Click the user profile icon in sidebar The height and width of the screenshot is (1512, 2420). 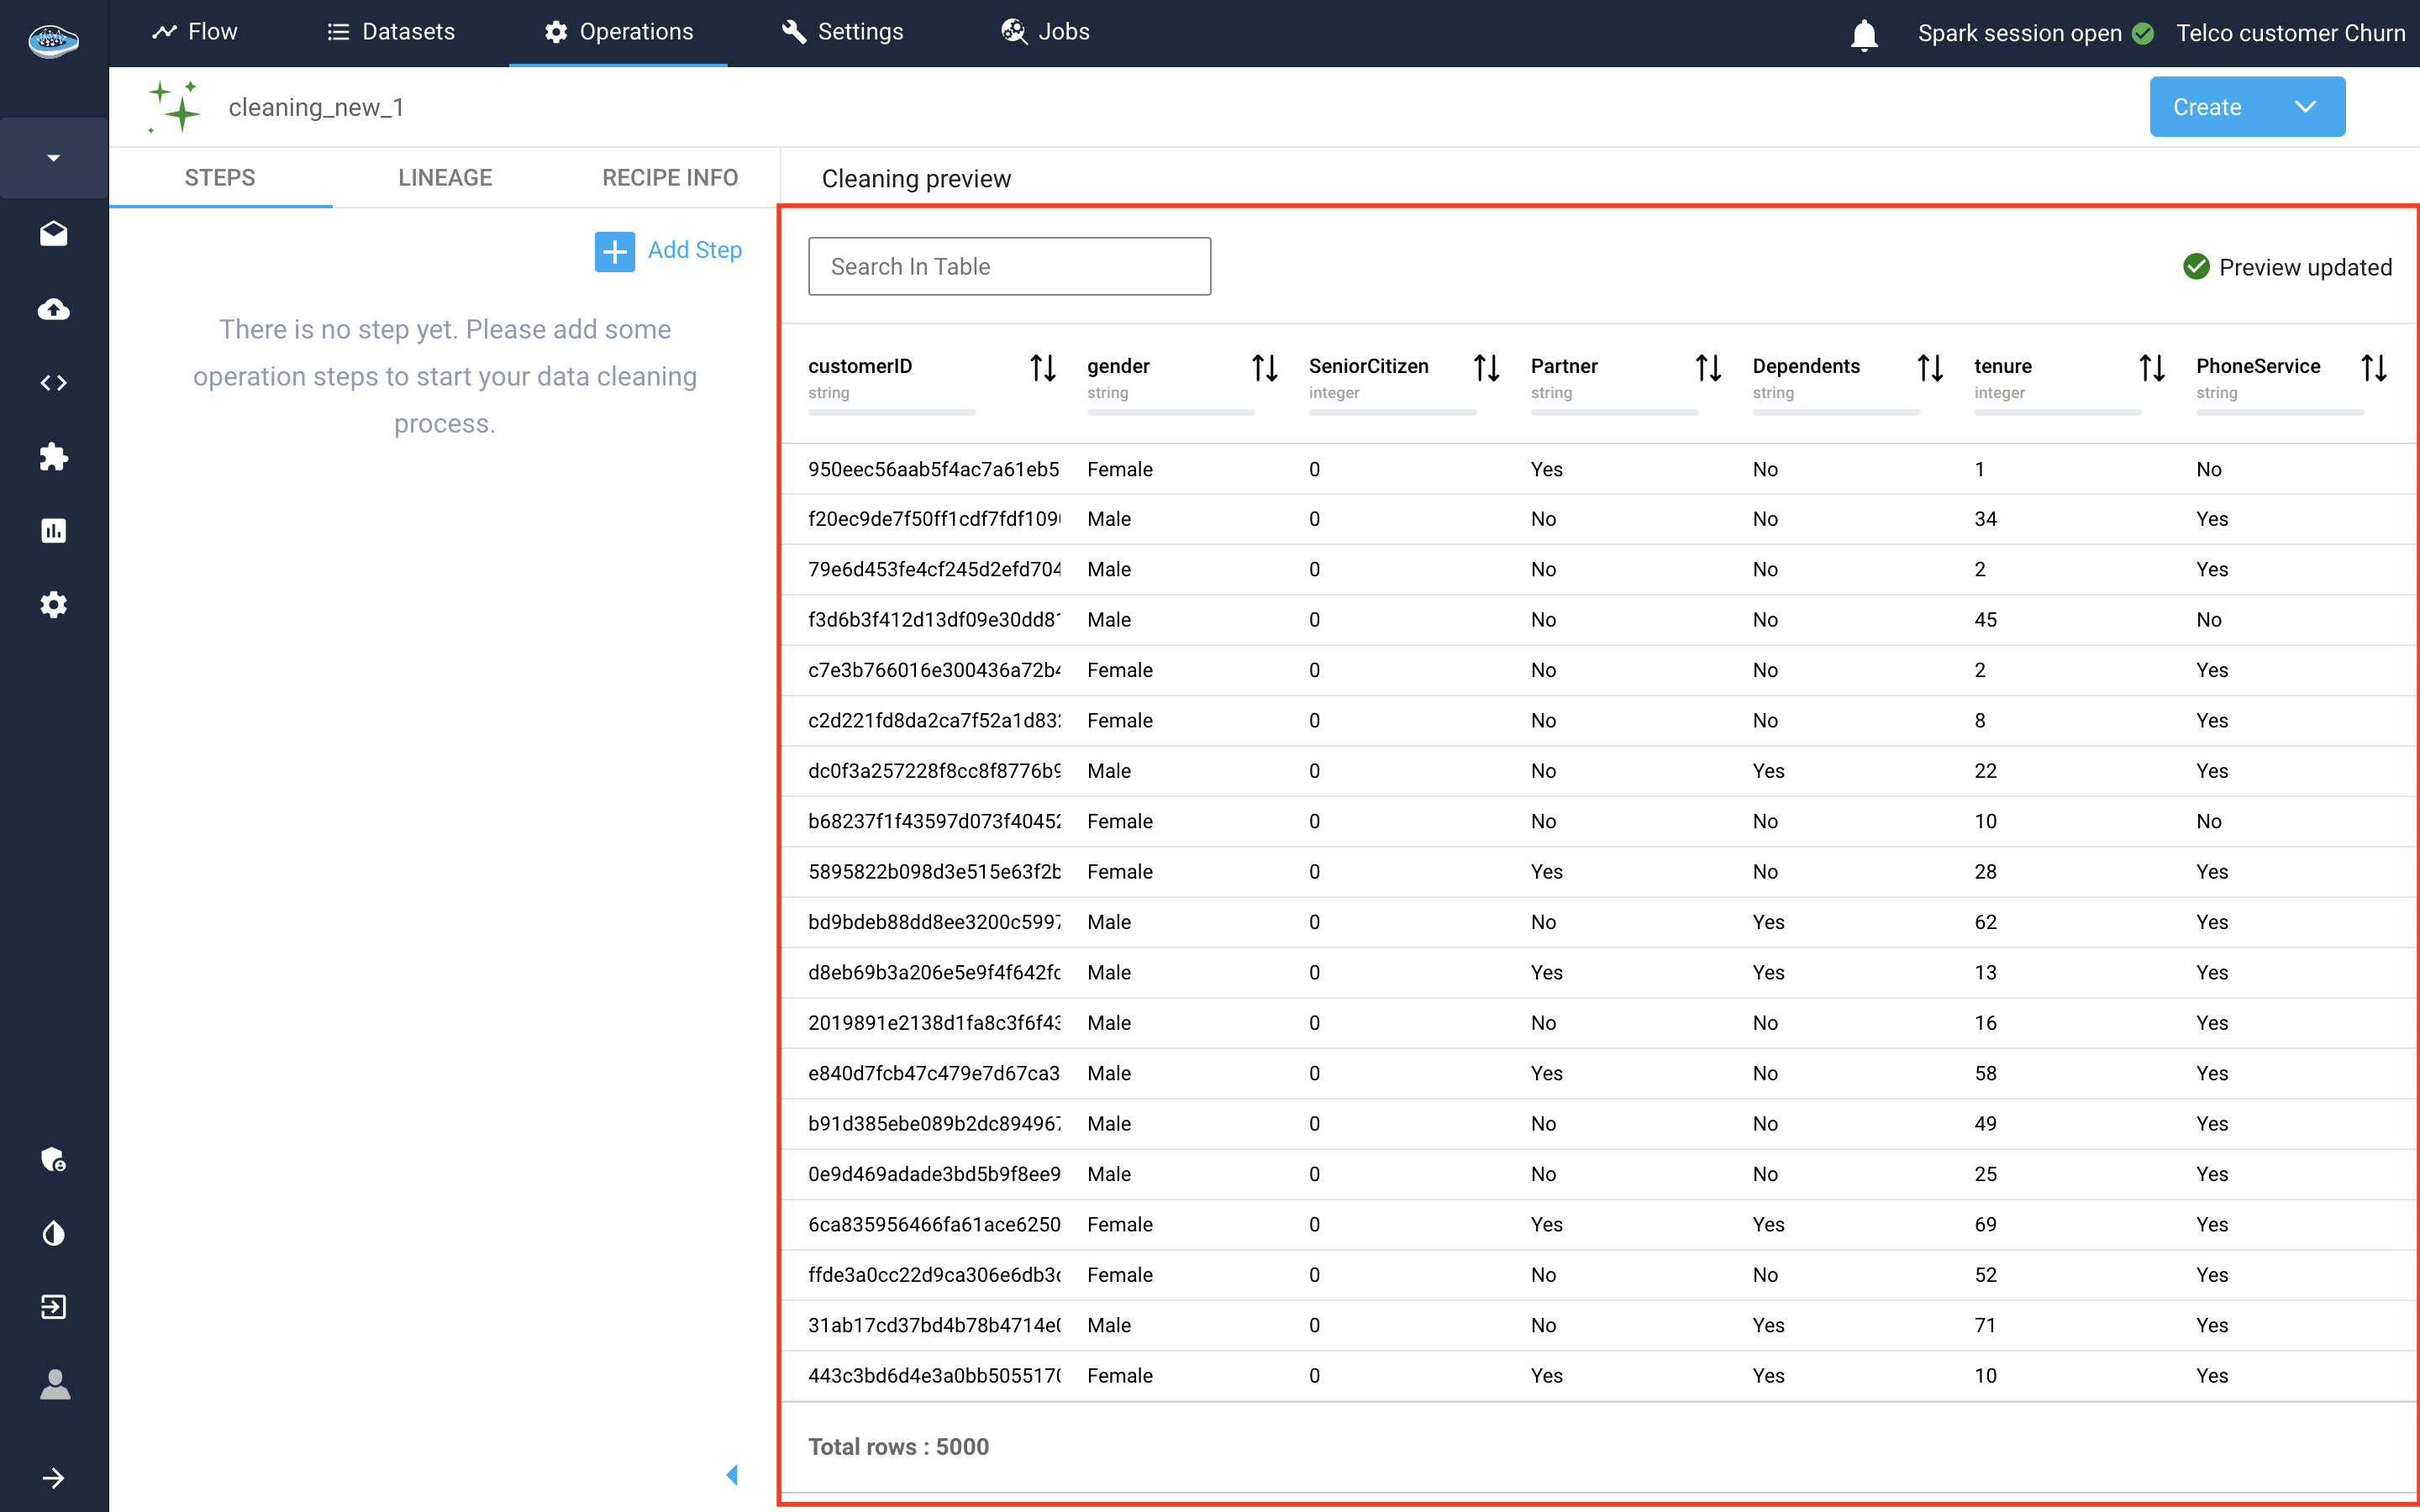click(x=54, y=1384)
